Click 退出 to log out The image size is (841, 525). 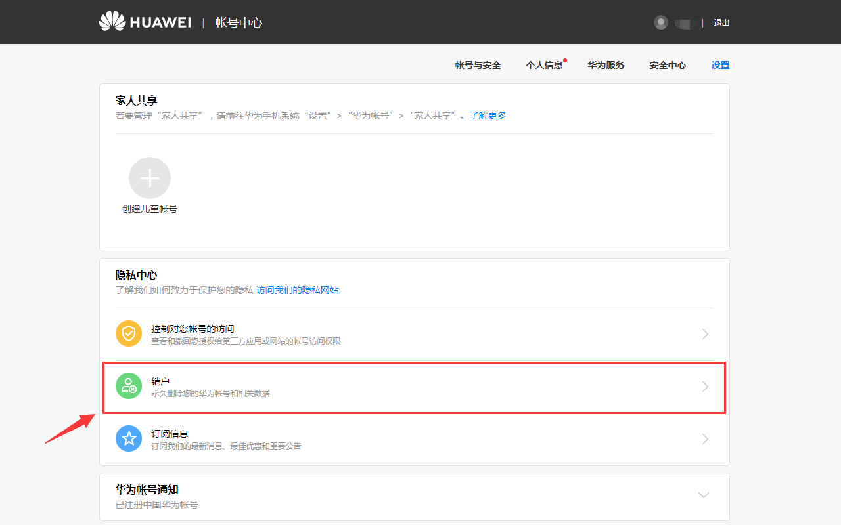(721, 22)
